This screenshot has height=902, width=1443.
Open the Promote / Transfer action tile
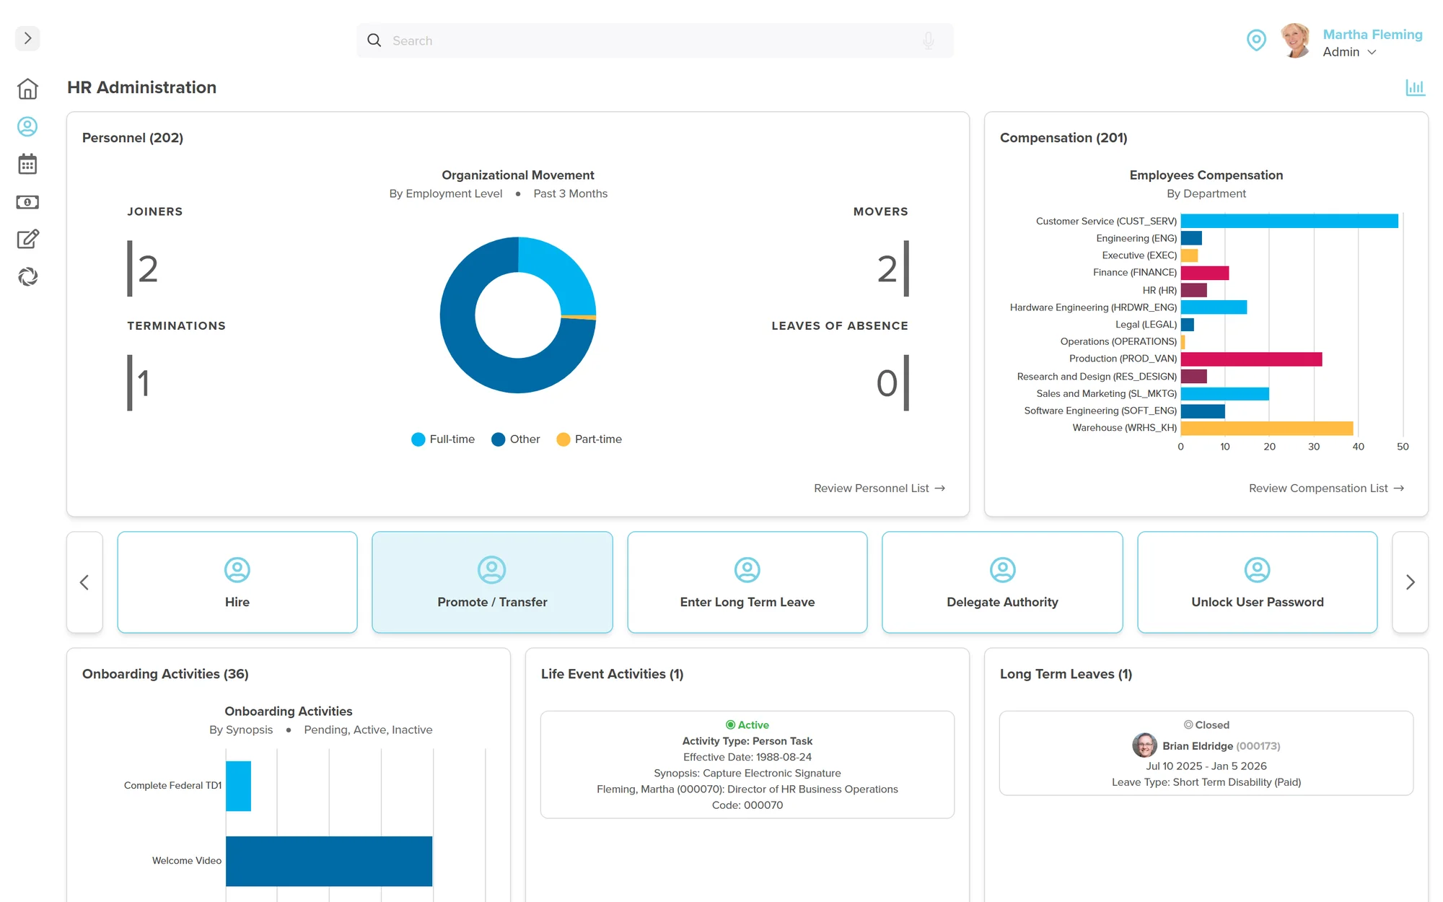pos(492,582)
